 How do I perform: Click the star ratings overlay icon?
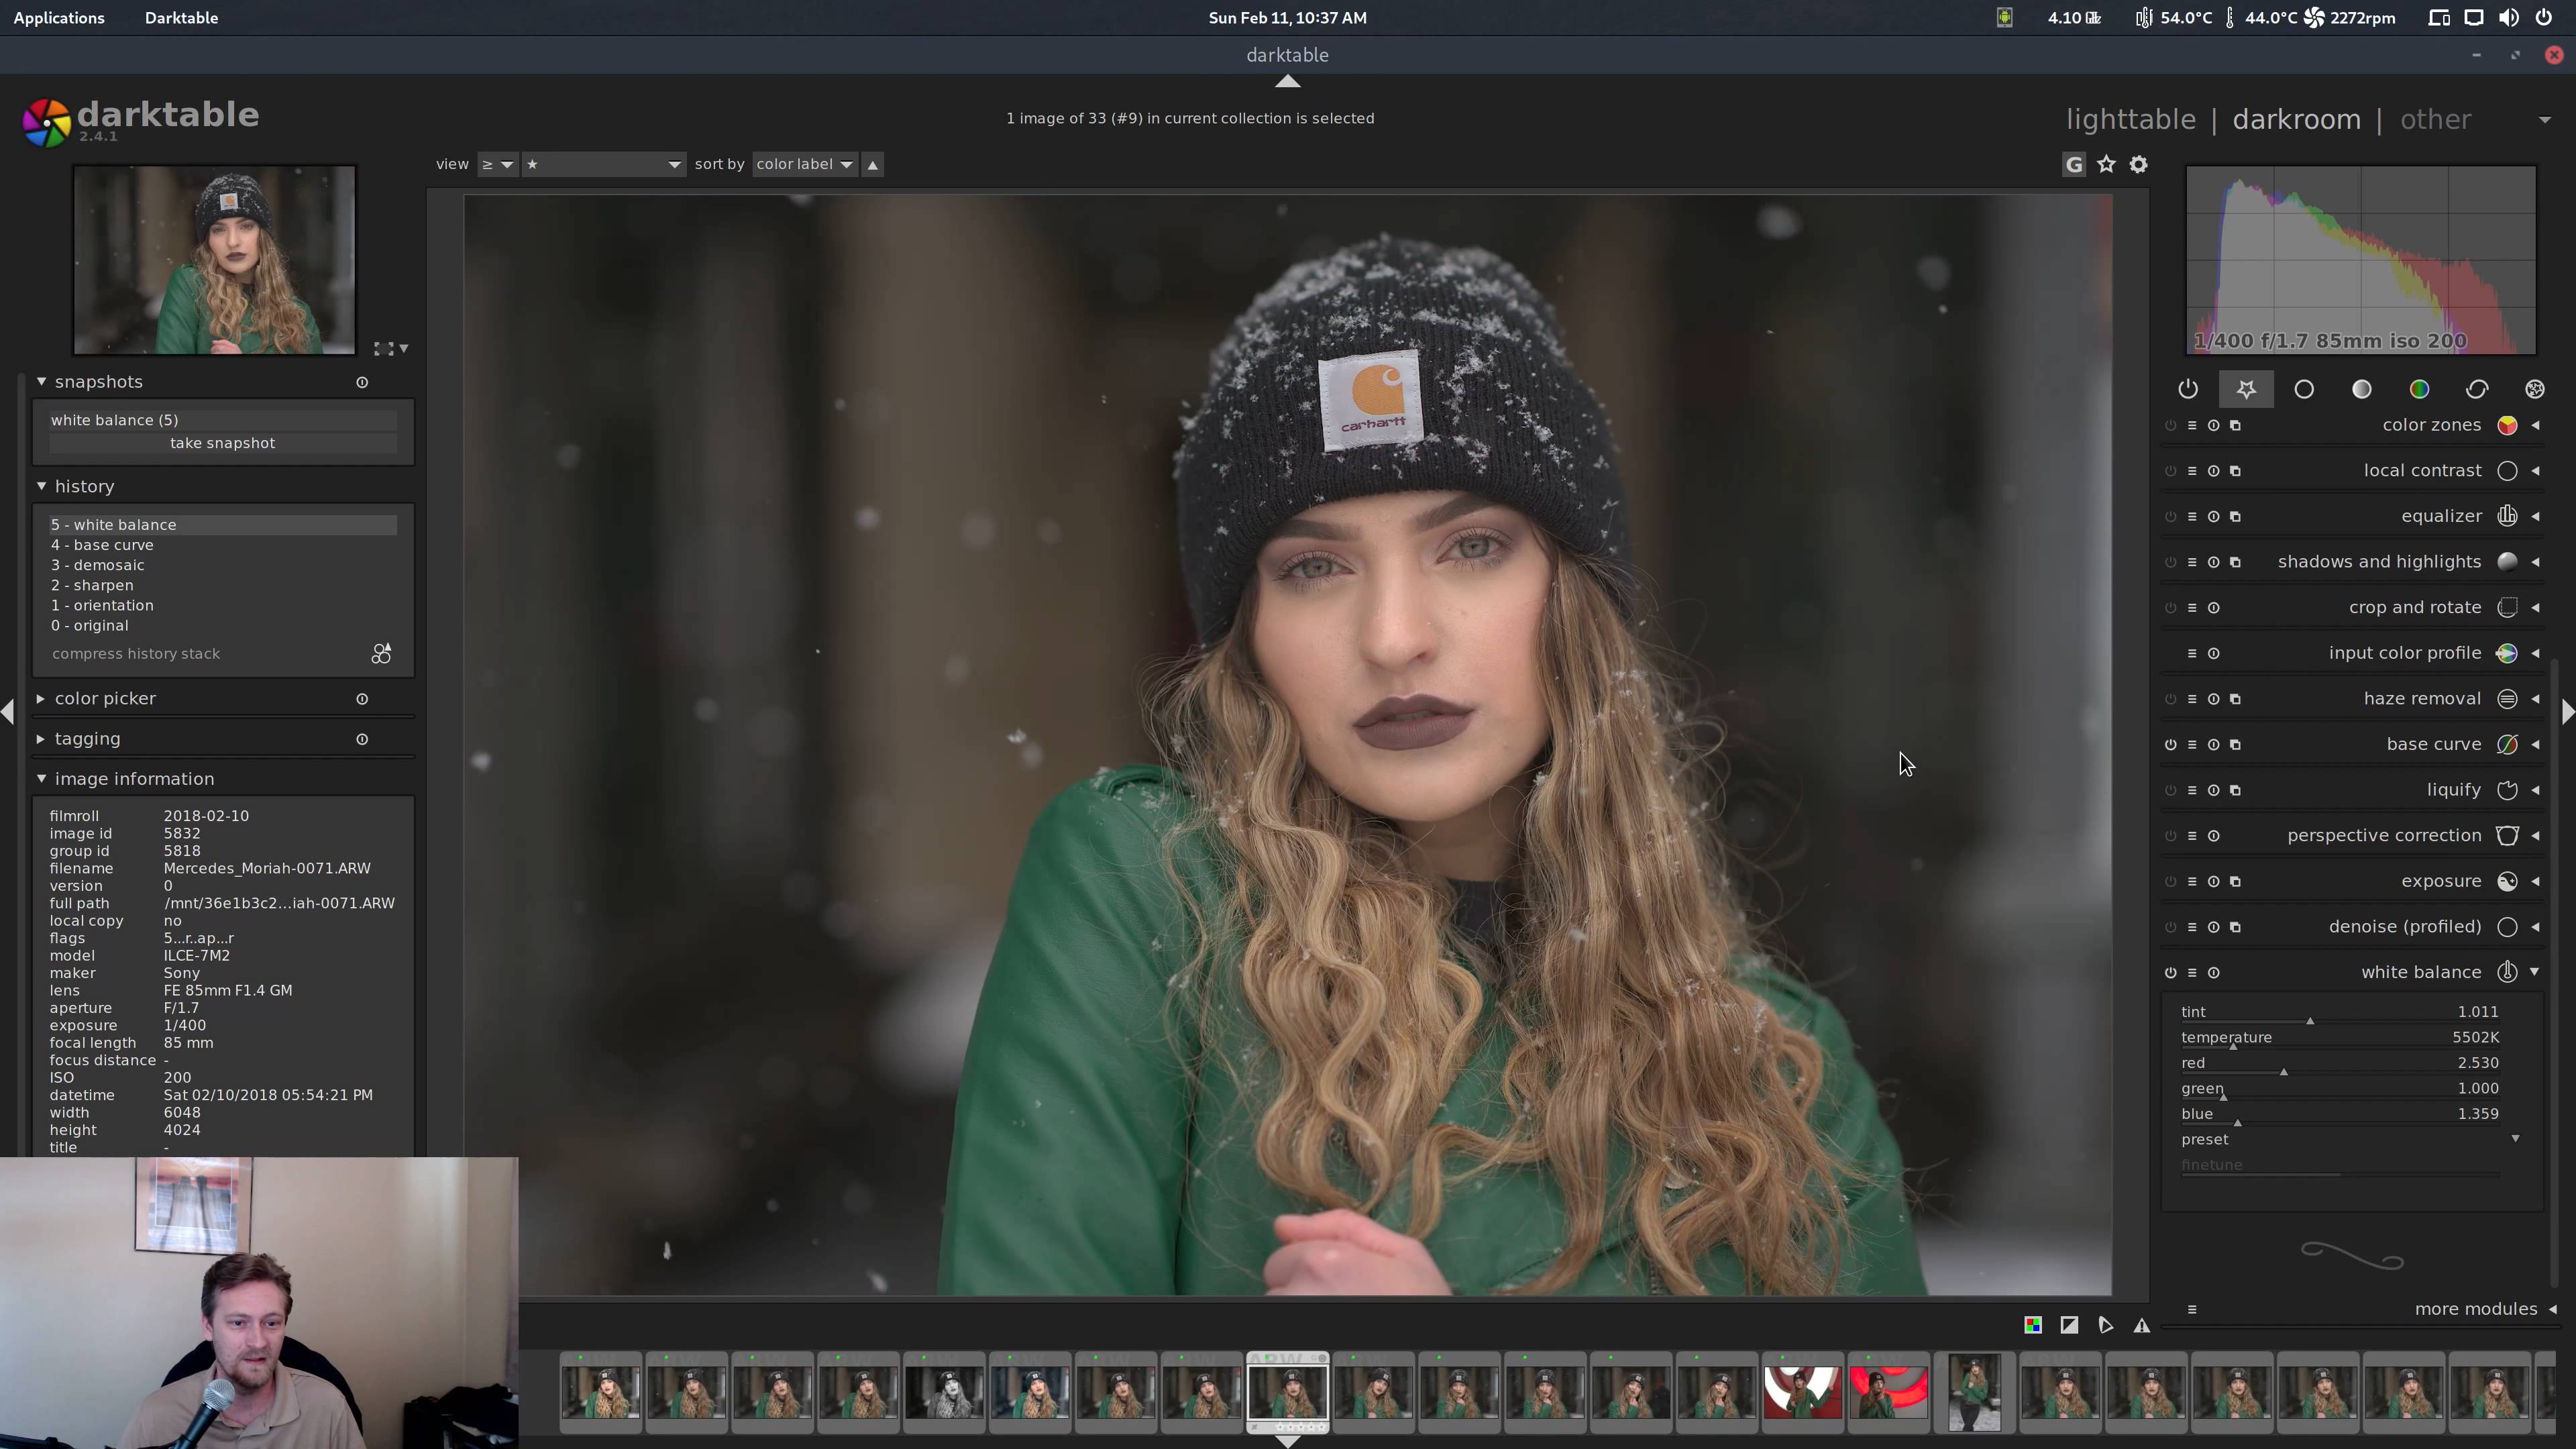coord(2106,164)
